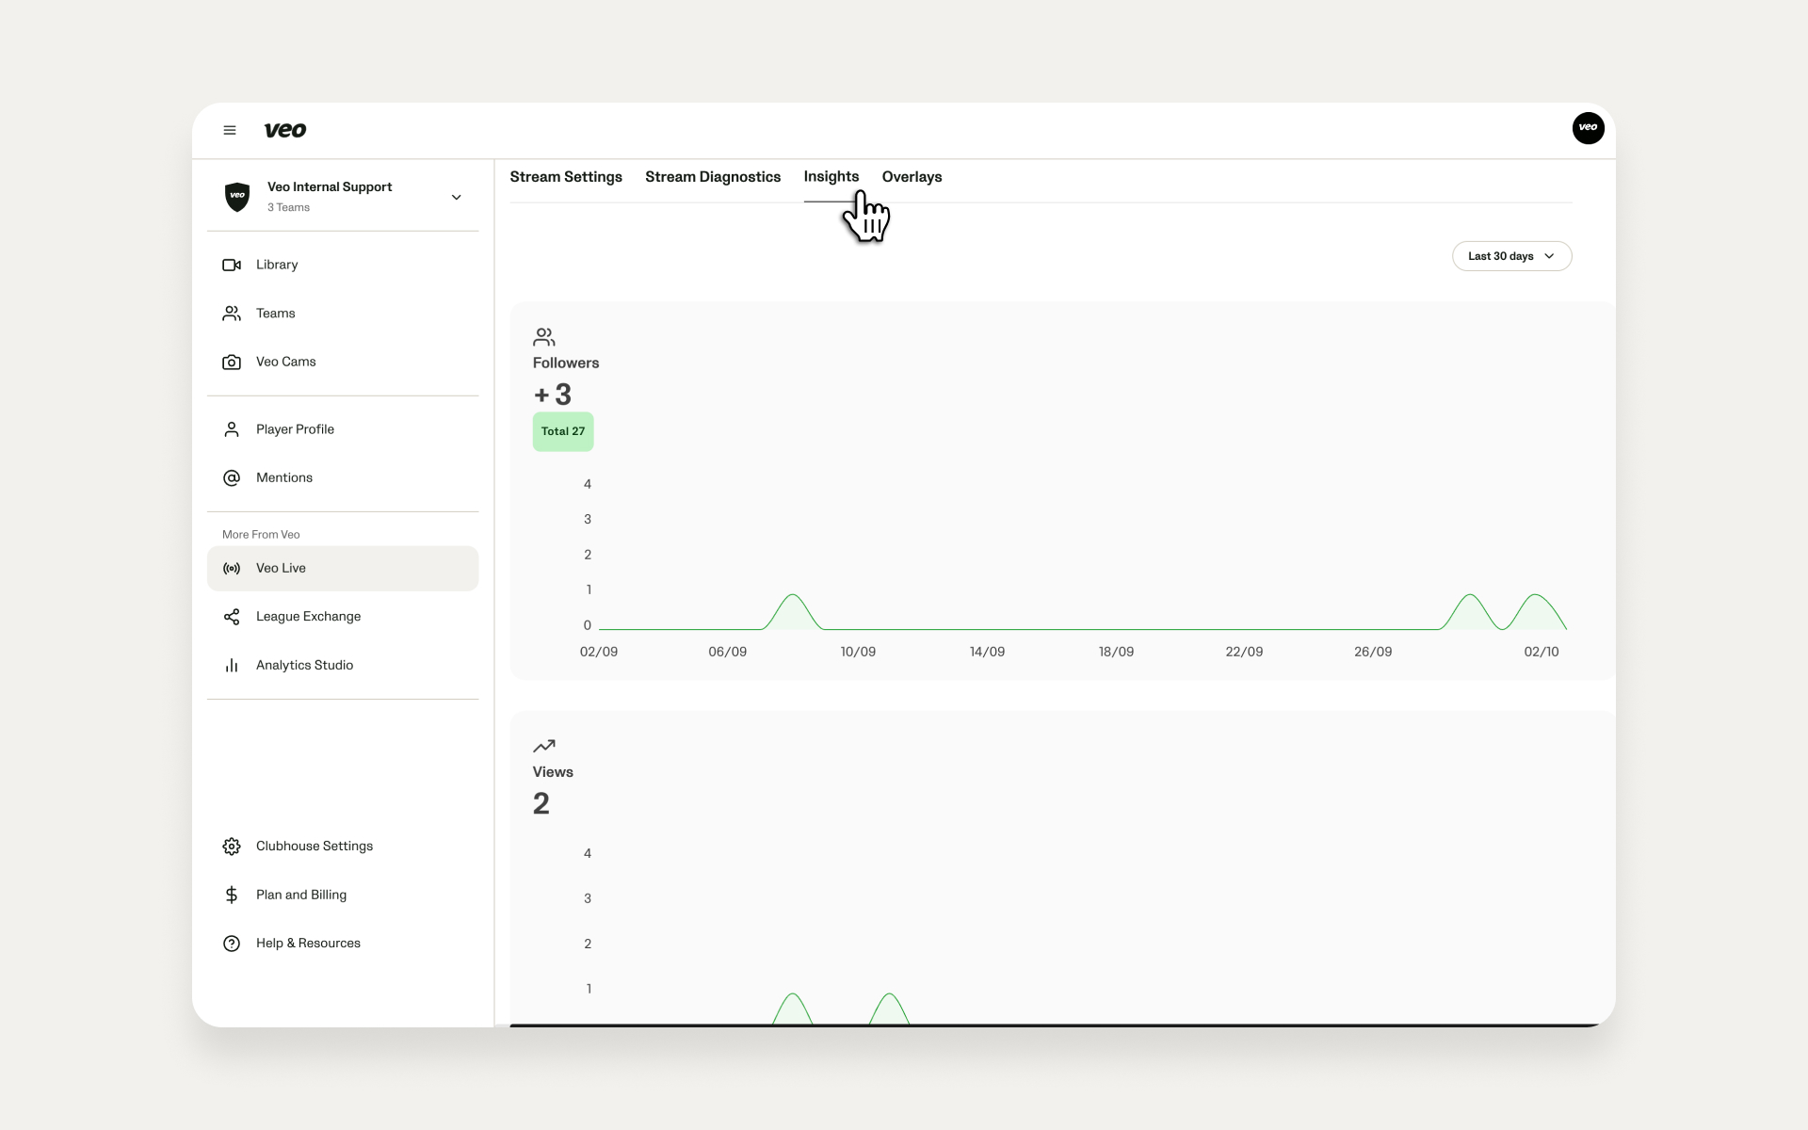Click the Veo logo in header

284,130
